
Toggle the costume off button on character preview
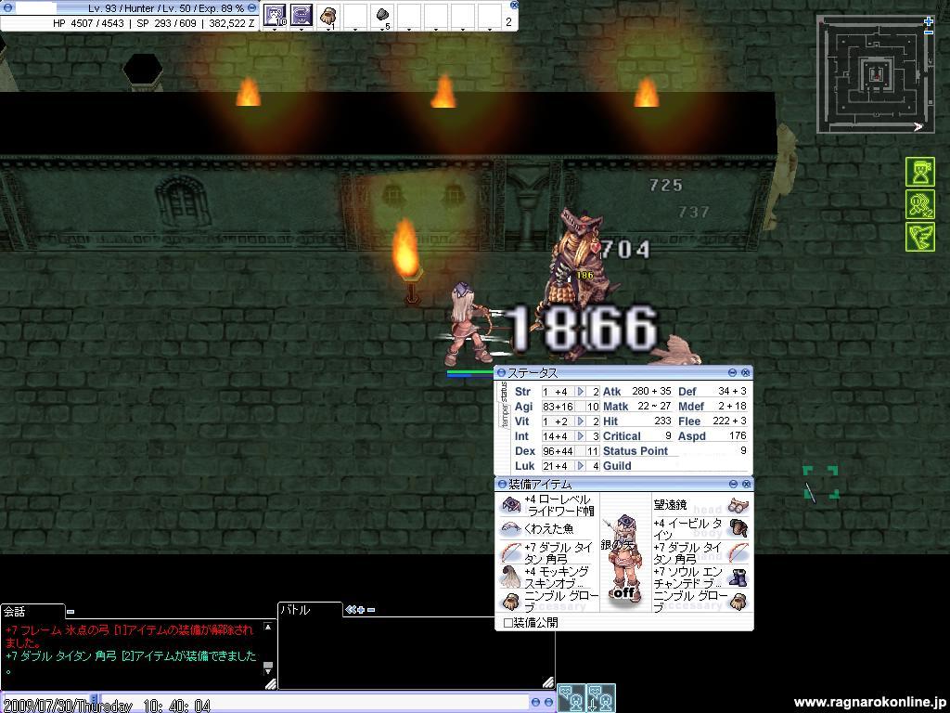click(623, 592)
